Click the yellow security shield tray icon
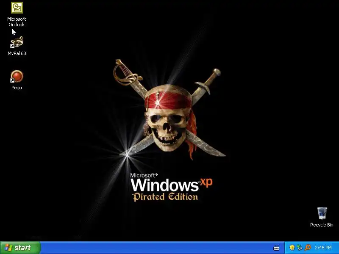 coord(292,248)
